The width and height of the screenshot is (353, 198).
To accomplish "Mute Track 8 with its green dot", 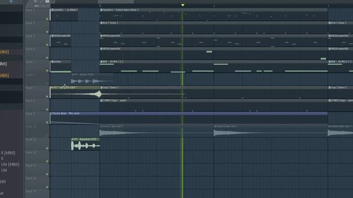I will click(47, 109).
